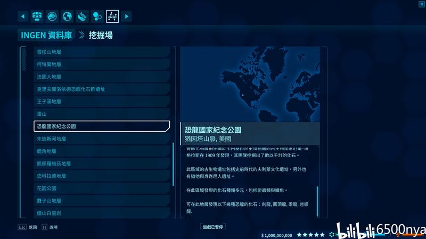Select the highlighted dig sites tab icon
Image resolution: width=426 pixels, height=239 pixels.
click(x=112, y=16)
